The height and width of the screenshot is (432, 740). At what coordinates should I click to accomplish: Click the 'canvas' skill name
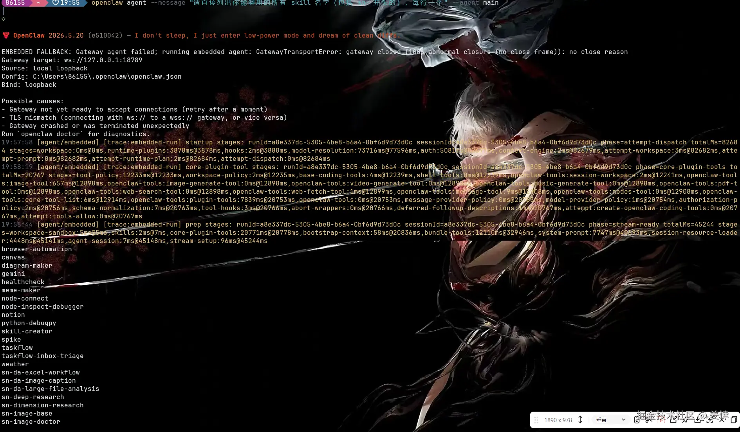click(13, 257)
